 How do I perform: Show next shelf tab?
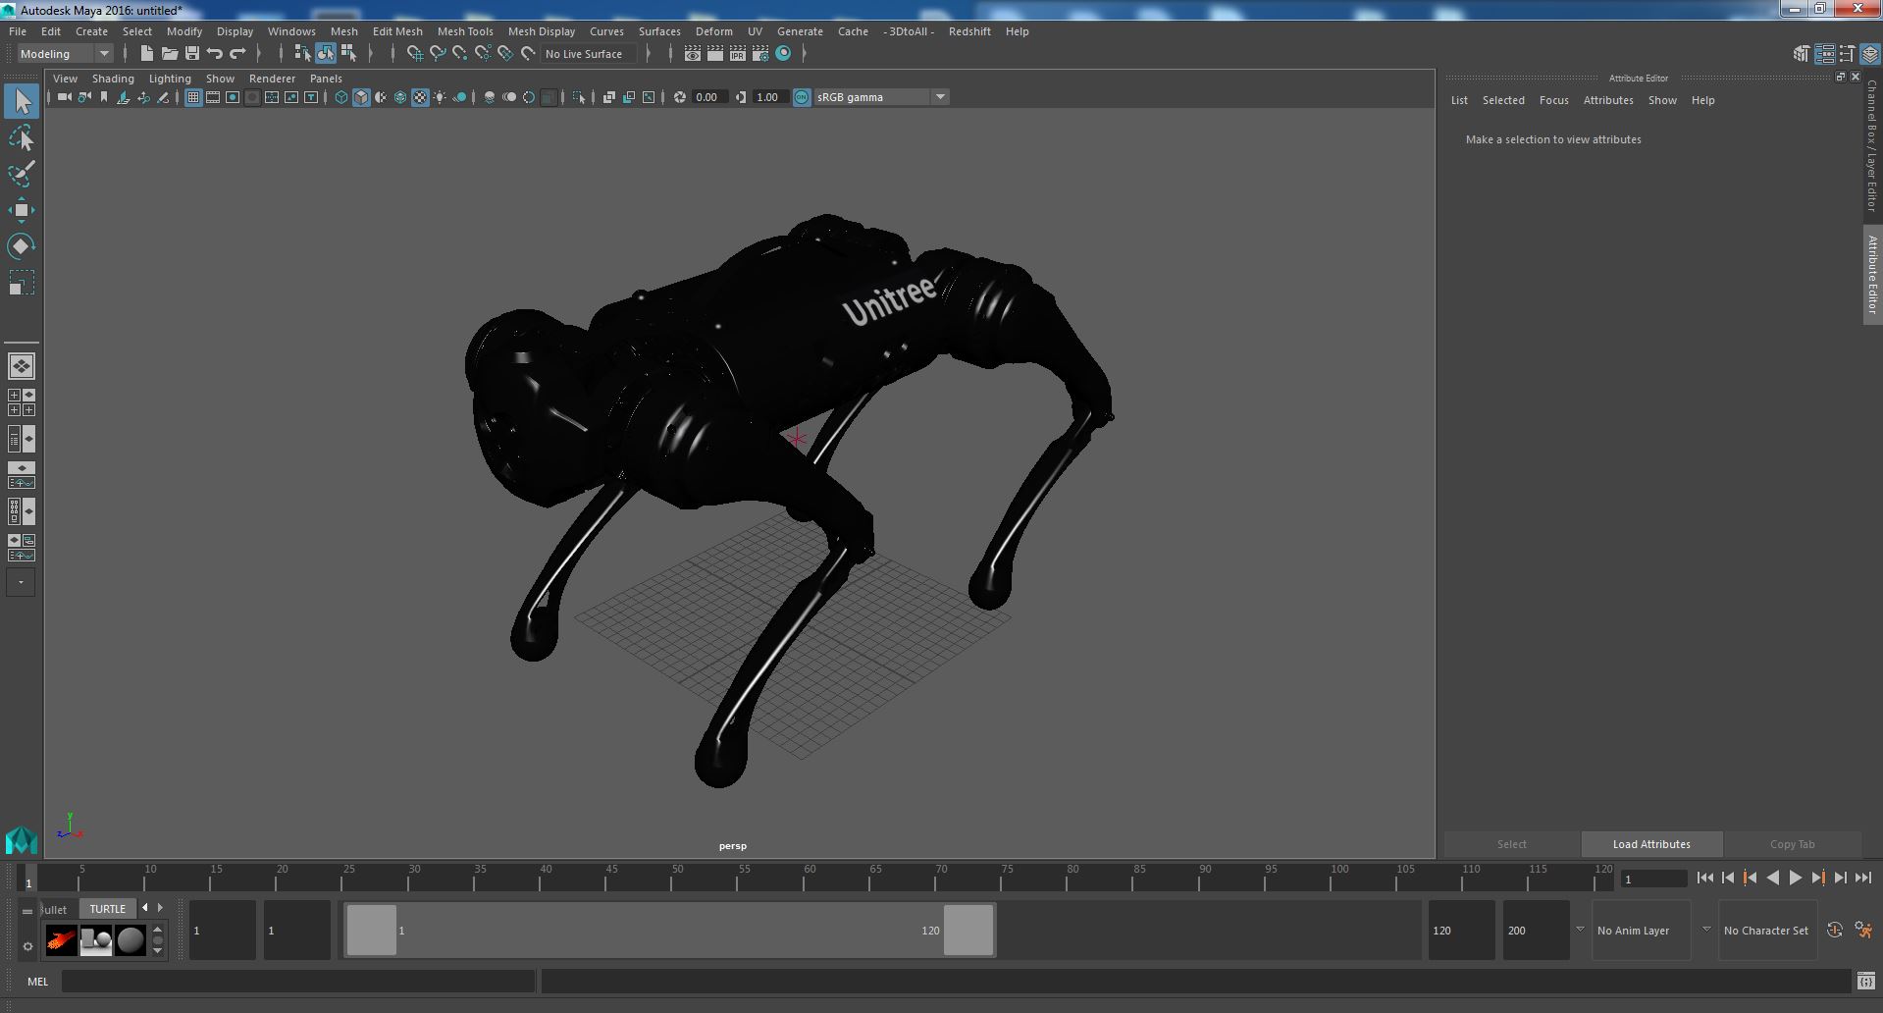point(160,908)
